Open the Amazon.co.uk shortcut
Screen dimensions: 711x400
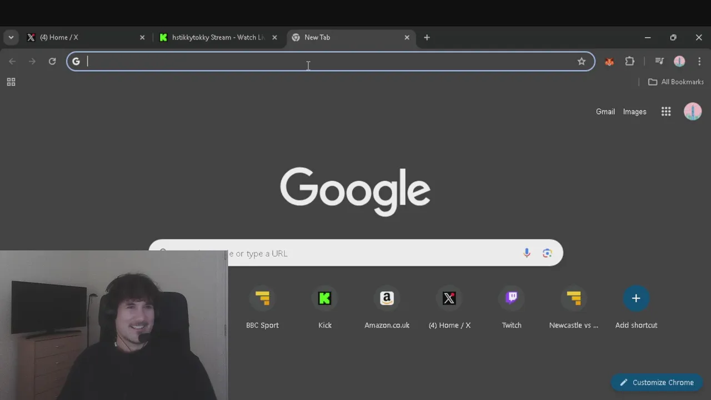(x=387, y=308)
